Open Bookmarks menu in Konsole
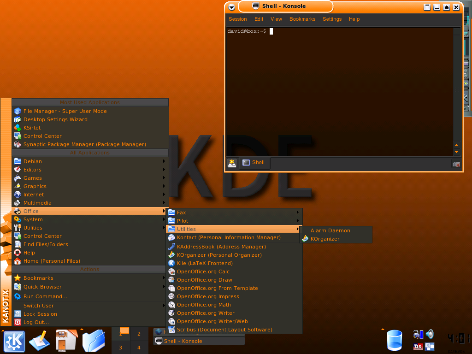 (x=302, y=19)
